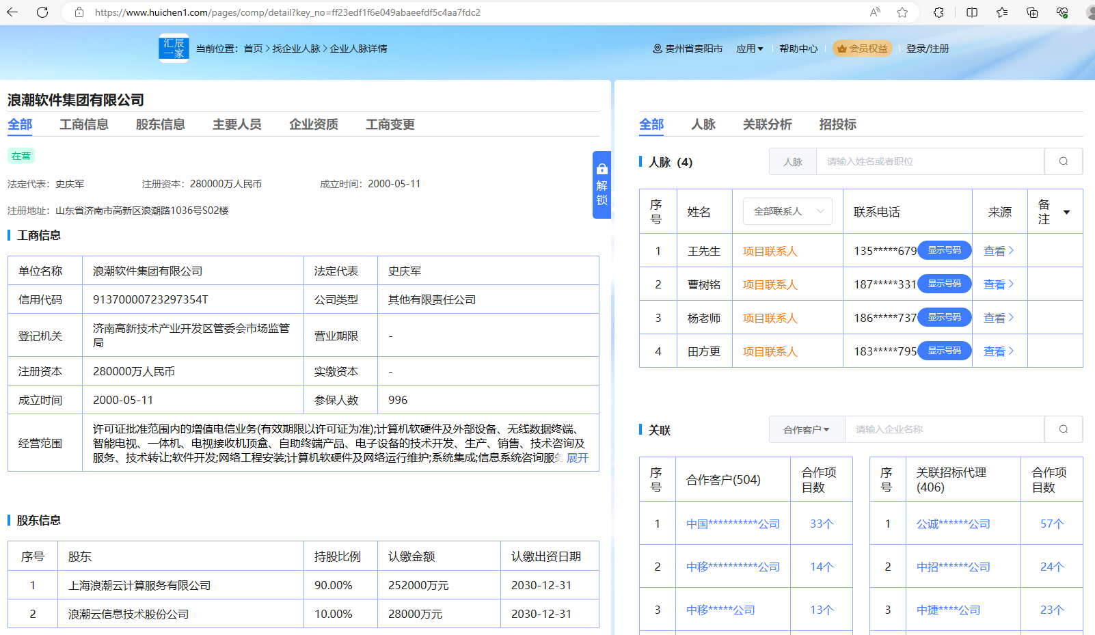Switch to 人脉 tab in right panel

pyautogui.click(x=703, y=124)
